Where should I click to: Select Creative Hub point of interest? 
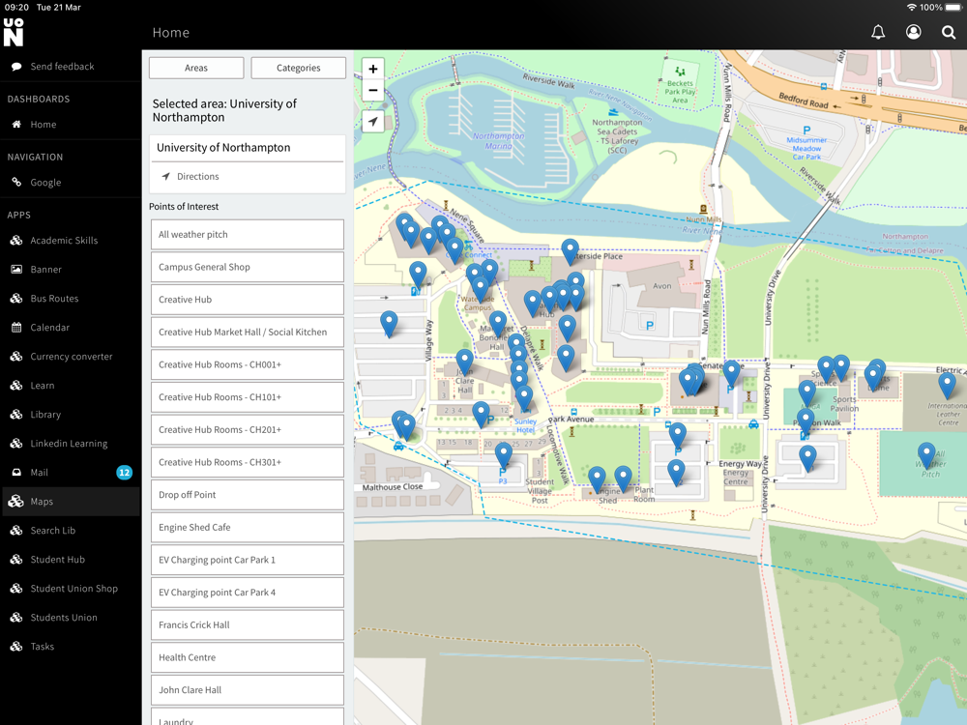point(248,300)
